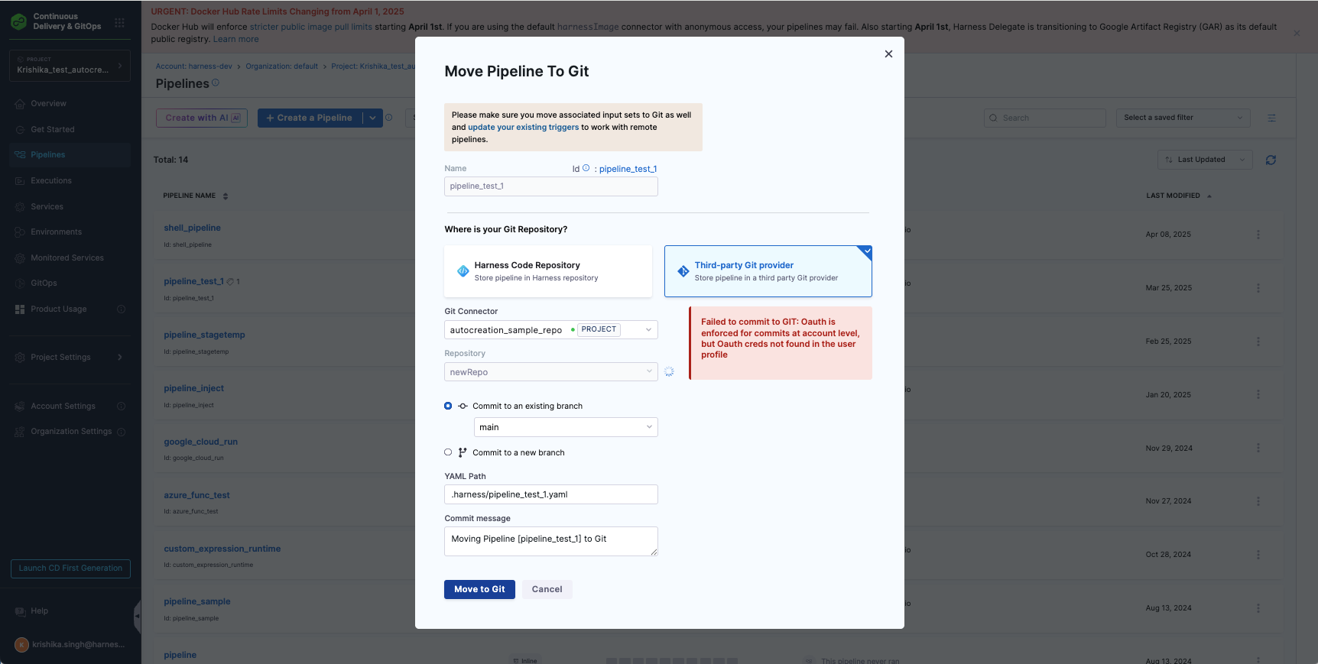Screen dimensions: 1318x664
Task: Select Commit to a new branch
Action: 448,452
